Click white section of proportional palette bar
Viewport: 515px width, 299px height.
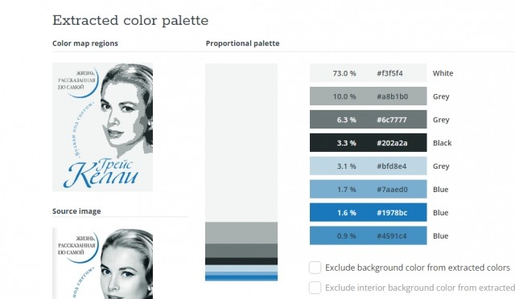coord(241,143)
